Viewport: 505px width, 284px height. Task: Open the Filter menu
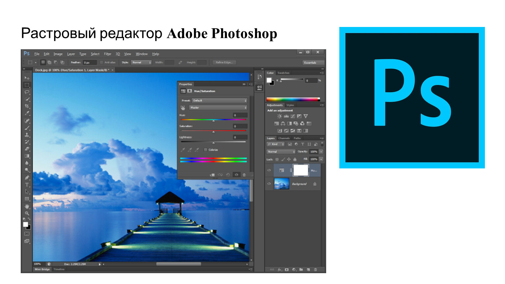[107, 54]
